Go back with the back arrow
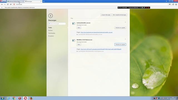The width and height of the screenshot is (178, 100). click(2, 4)
